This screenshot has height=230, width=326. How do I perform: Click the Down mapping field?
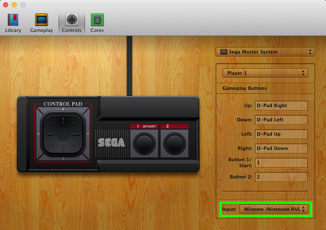(281, 120)
